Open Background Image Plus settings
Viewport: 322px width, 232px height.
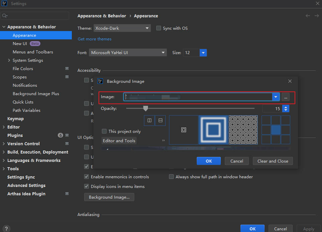click(x=36, y=93)
